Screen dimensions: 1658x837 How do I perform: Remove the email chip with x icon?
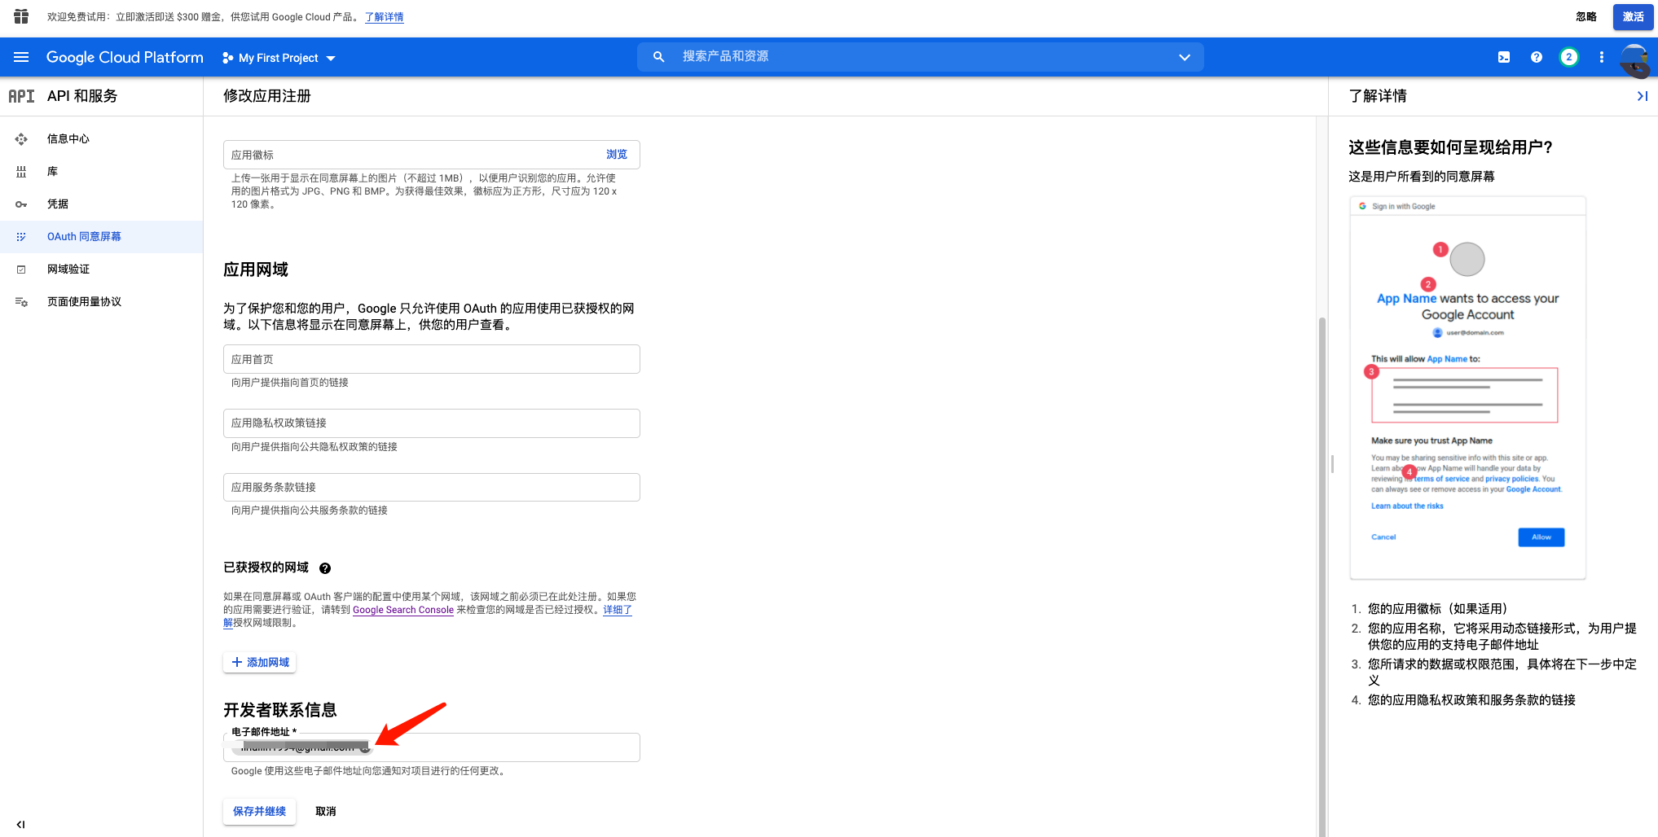point(365,748)
